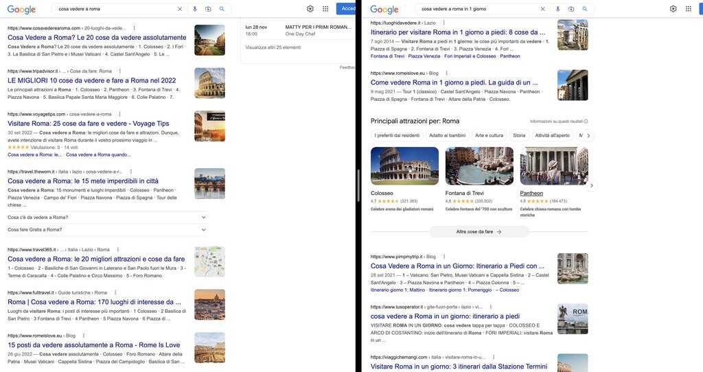The height and width of the screenshot is (372, 703).
Task: Clear the 'roma in 1 giorno' search box
Action: [x=542, y=9]
